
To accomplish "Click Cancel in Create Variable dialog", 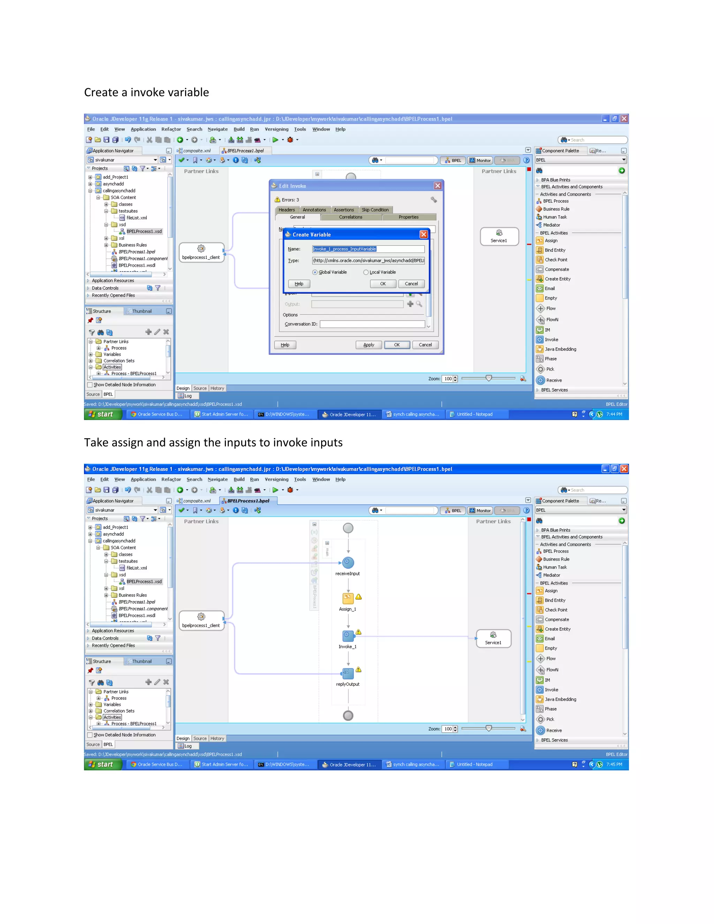I will coord(411,284).
